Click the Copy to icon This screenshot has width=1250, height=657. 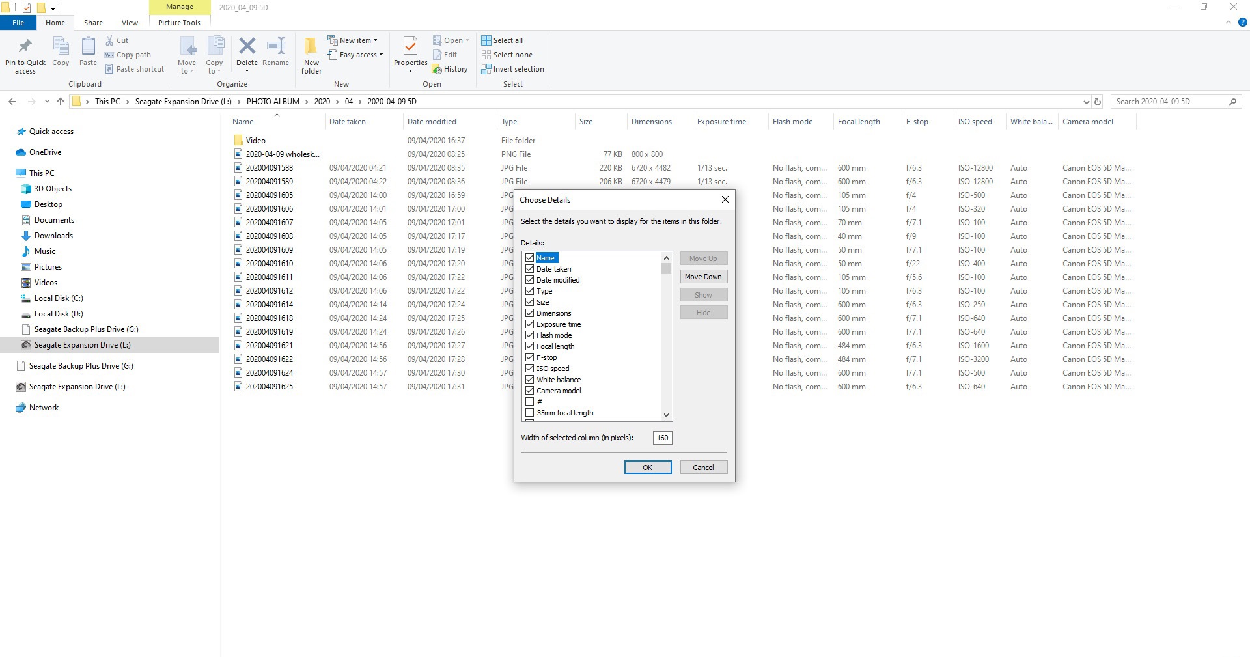[x=215, y=47]
